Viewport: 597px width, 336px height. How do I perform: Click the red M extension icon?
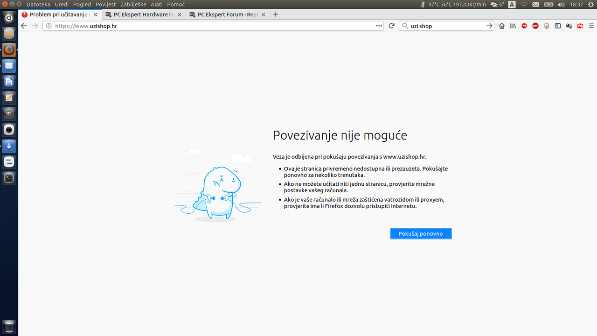pos(524,26)
